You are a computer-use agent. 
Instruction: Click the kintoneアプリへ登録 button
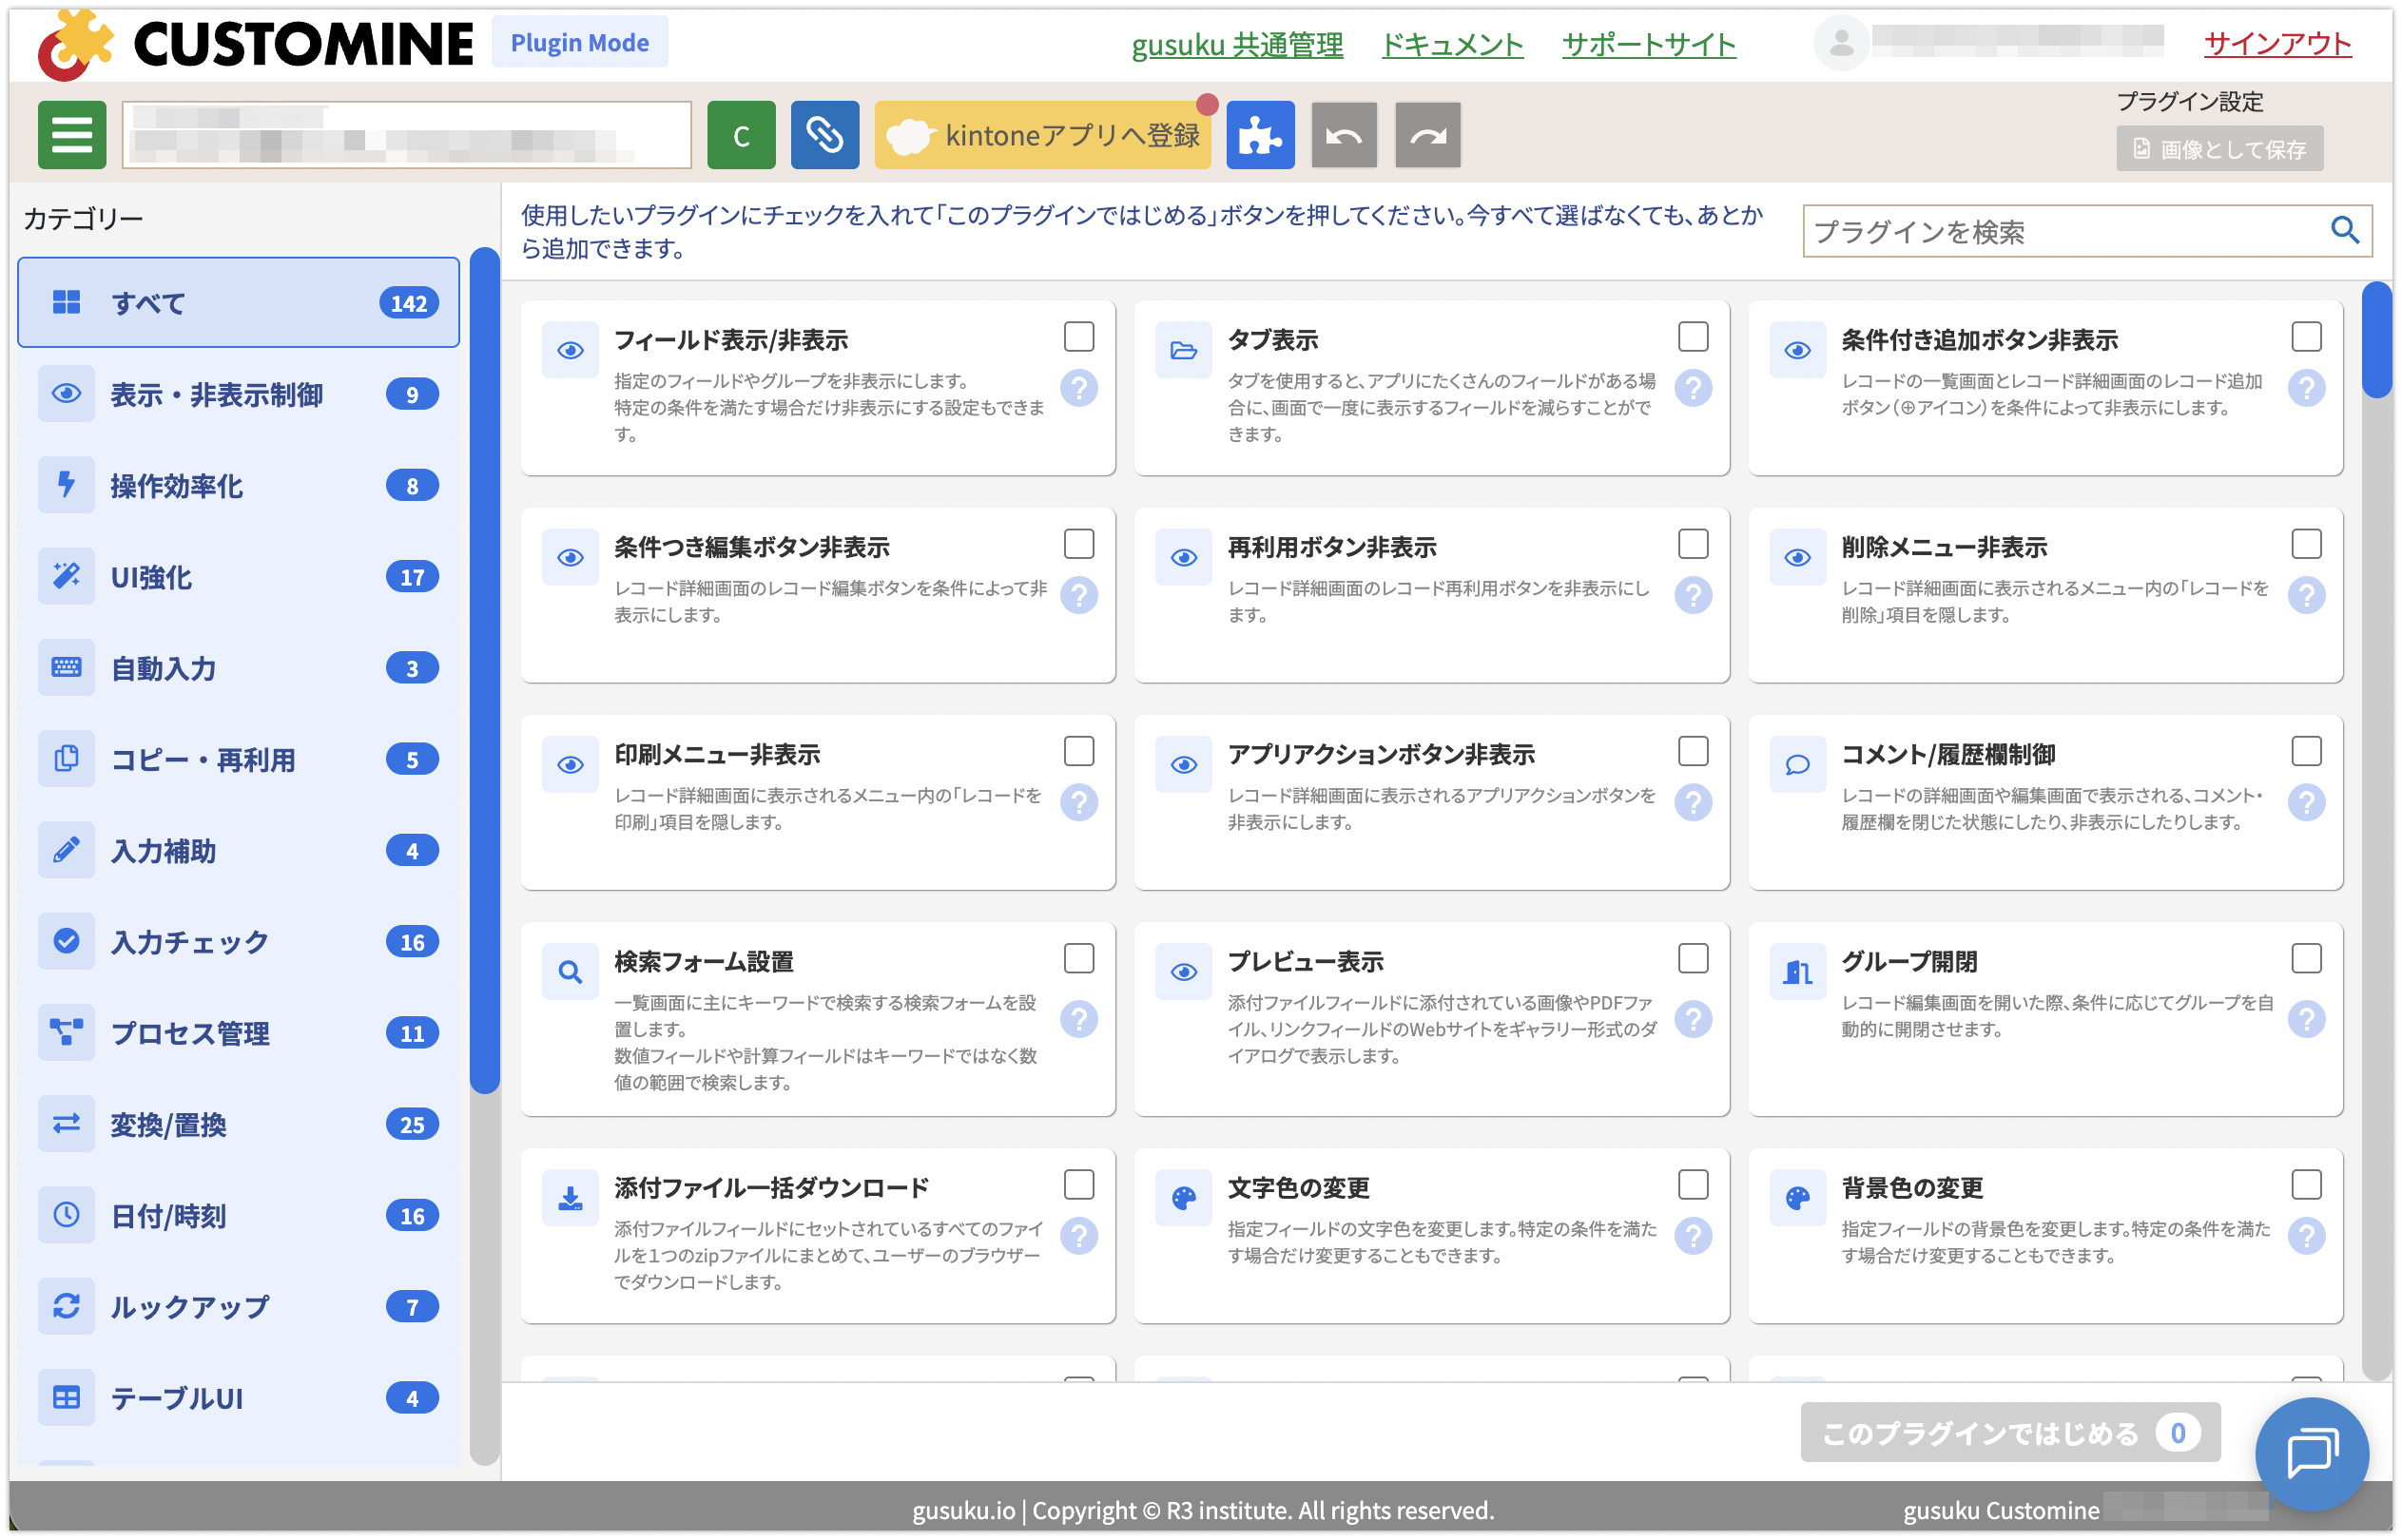(x=1042, y=135)
